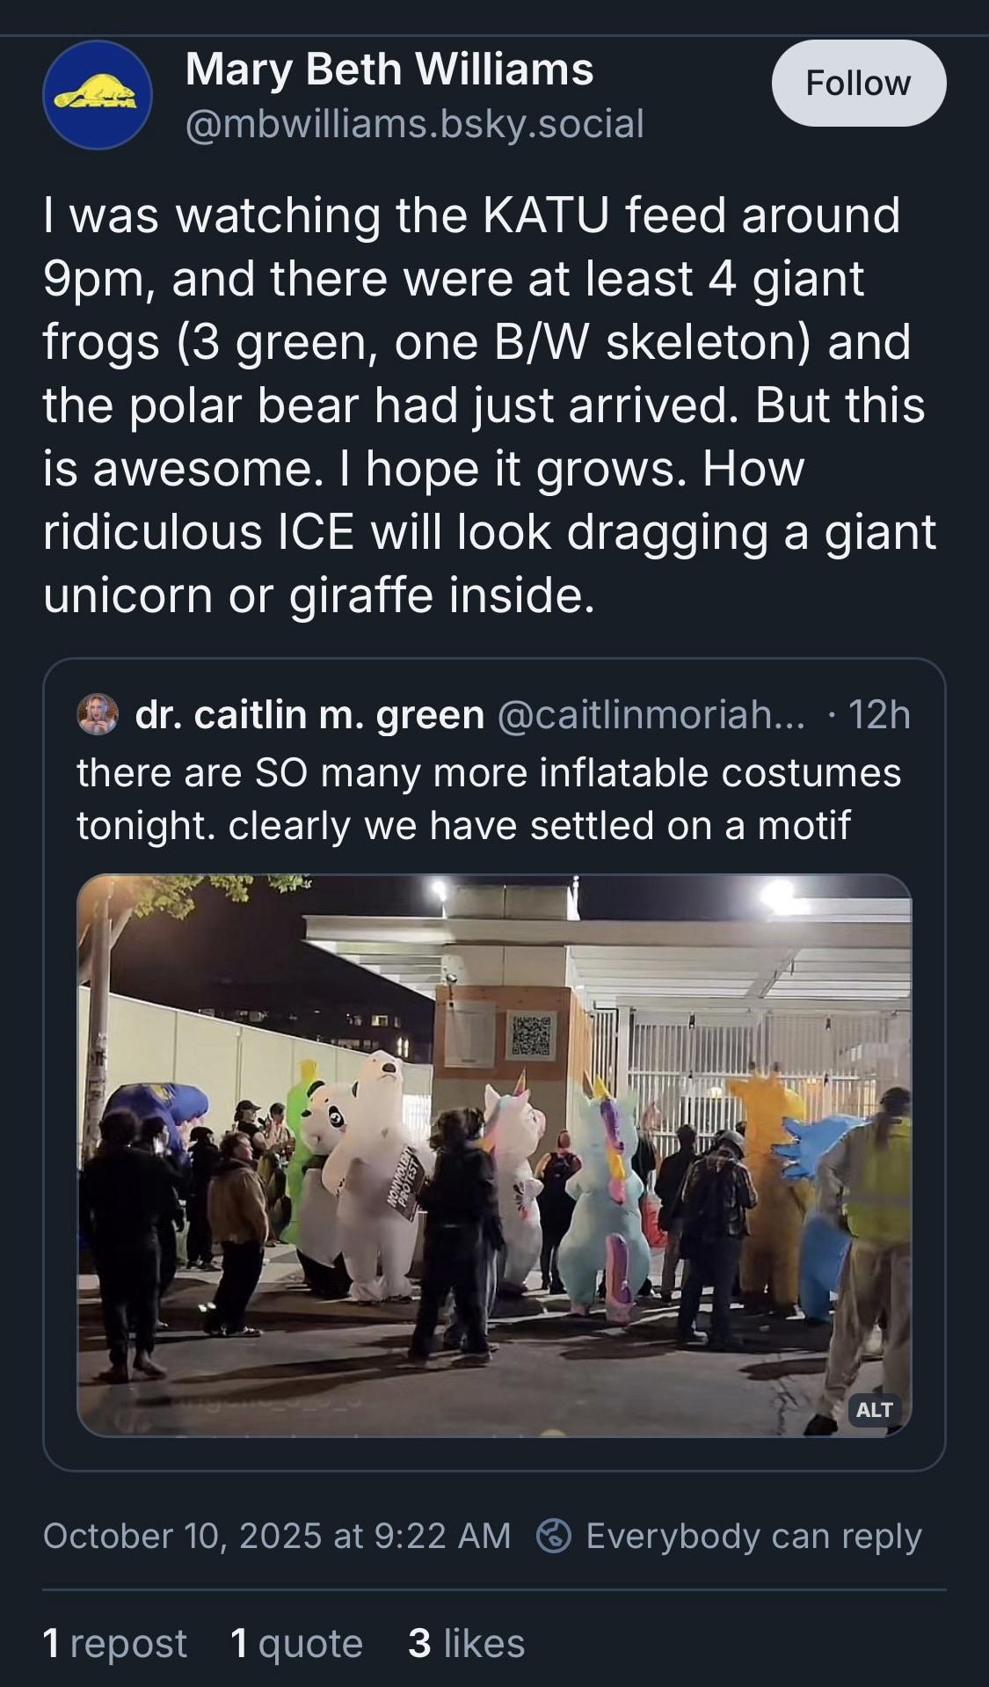Open the inflatable costumes photo
The width and height of the screenshot is (989, 1687).
coord(494,1152)
